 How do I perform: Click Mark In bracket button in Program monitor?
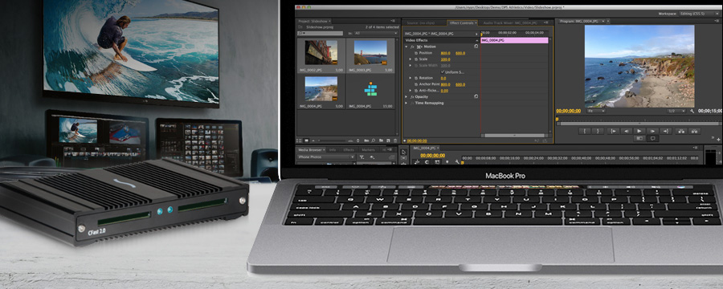point(585,132)
